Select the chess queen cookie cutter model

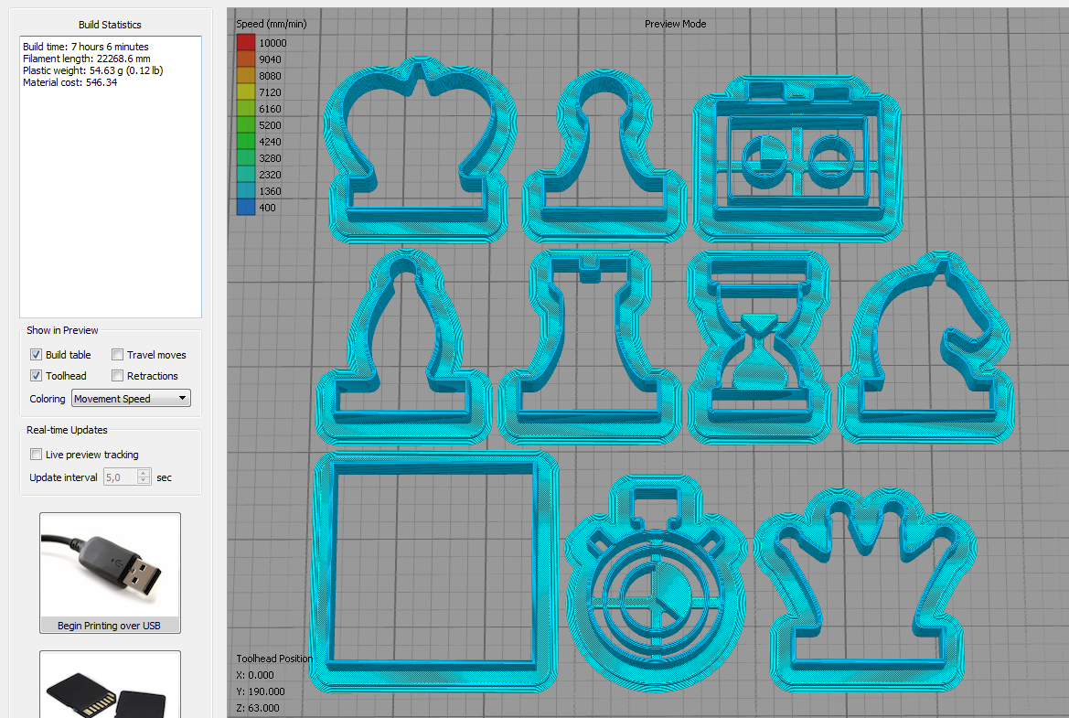pyautogui.click(x=866, y=590)
